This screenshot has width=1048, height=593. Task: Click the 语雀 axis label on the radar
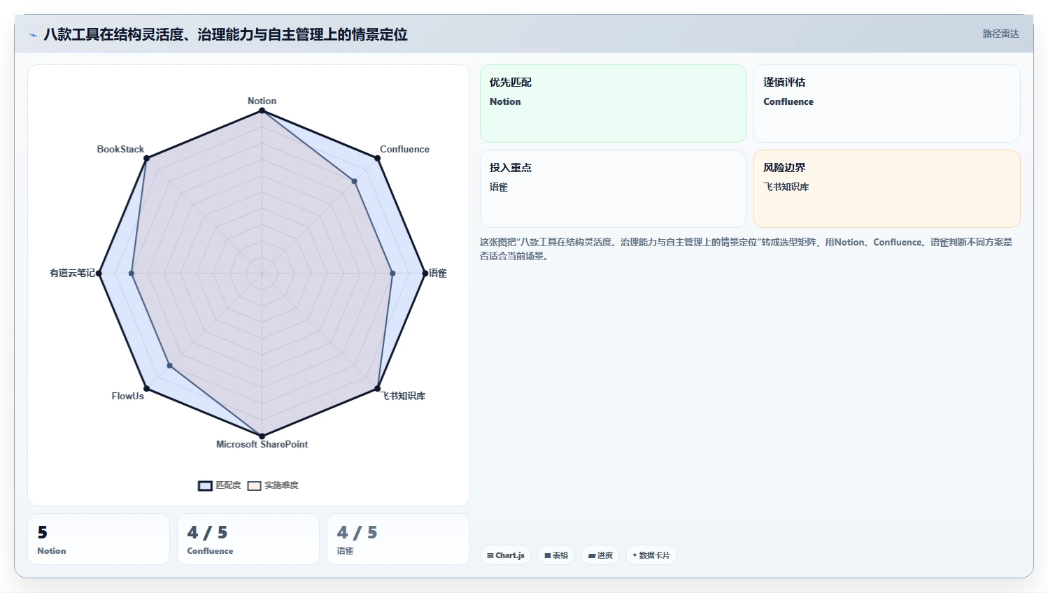point(438,273)
